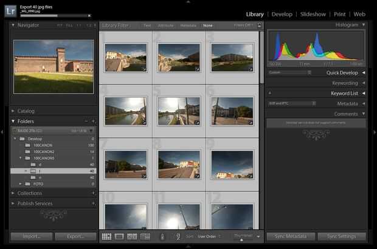Click the export progress bar

click(x=54, y=16)
